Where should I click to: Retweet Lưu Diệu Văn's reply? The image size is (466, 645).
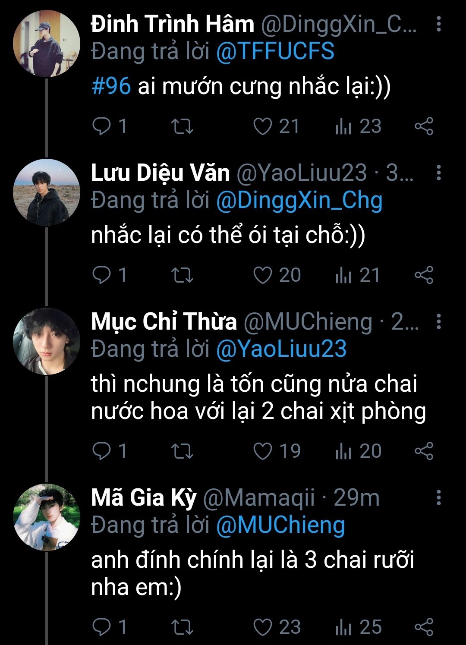pos(182,275)
